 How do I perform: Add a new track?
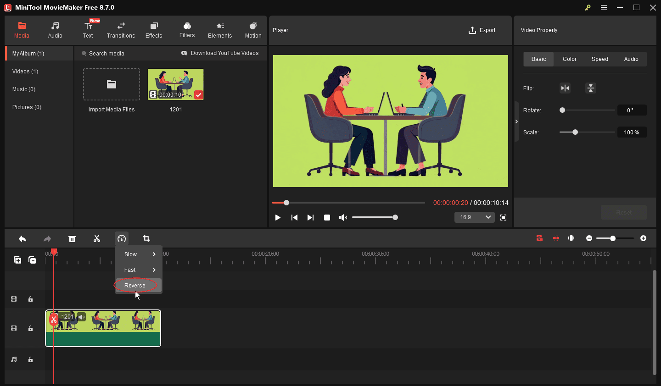pyautogui.click(x=17, y=260)
